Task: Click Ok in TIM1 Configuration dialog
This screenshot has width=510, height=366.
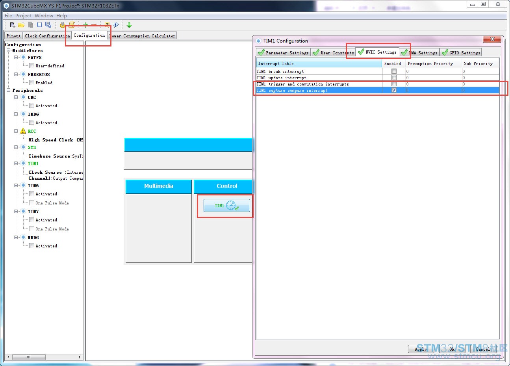Action: coord(452,349)
